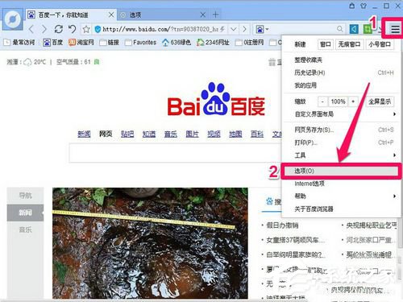The width and height of the screenshot is (403, 302).
Task: Click the blue security shield icon
Action: coord(98,29)
